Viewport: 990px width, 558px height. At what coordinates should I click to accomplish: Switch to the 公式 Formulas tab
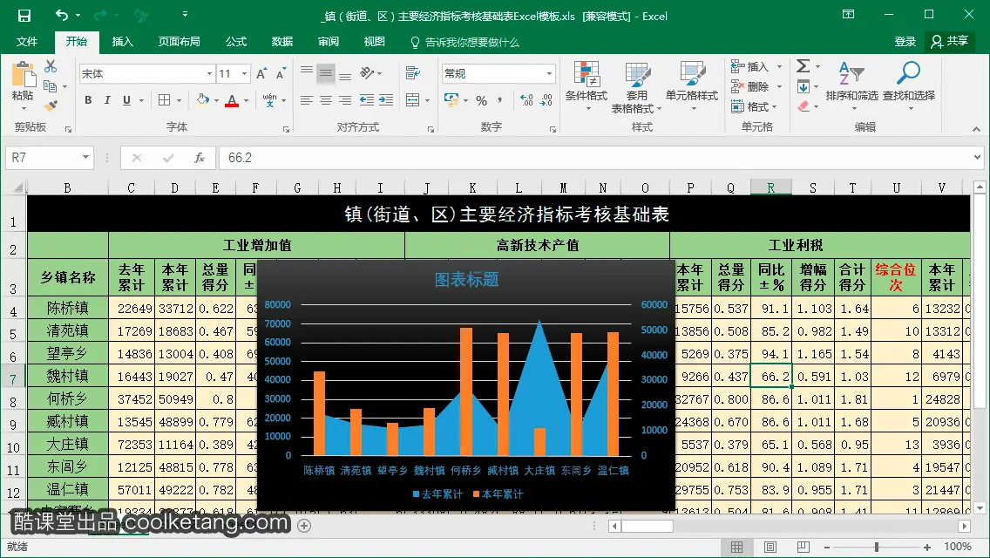click(x=236, y=42)
